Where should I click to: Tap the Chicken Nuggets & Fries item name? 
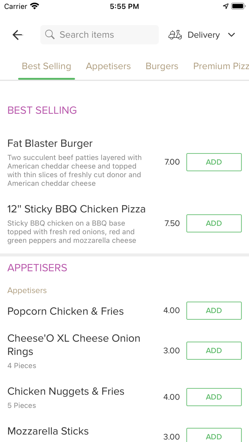[x=66, y=391]
